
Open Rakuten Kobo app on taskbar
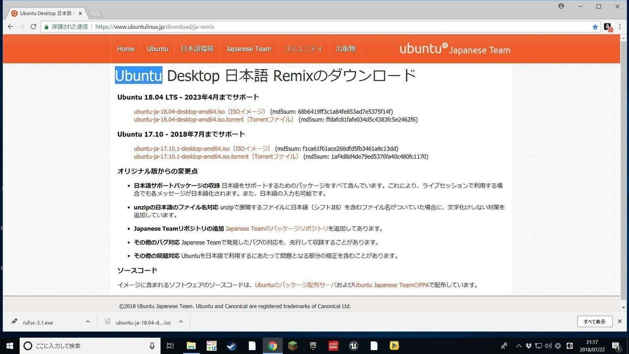[x=333, y=346]
